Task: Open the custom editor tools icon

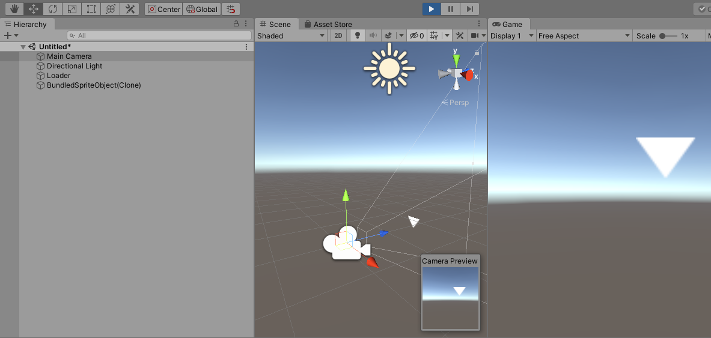Action: click(129, 9)
